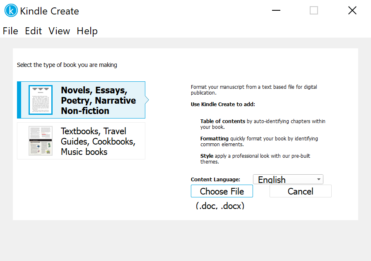
Task: Click the 'Formatting' description text
Action: [259, 141]
